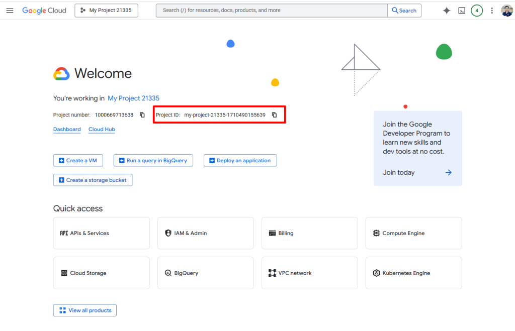Click Run a query in BigQuery
Screen dimensions: 515x331
coord(153,160)
